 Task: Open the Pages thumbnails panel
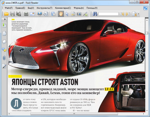(4, 33)
